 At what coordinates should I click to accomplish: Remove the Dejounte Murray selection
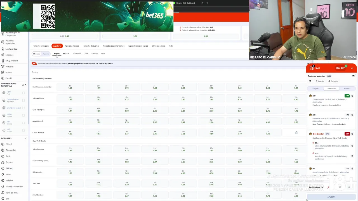pos(352,115)
